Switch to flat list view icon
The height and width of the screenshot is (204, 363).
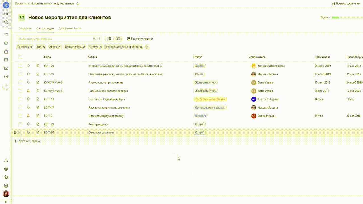(109, 39)
